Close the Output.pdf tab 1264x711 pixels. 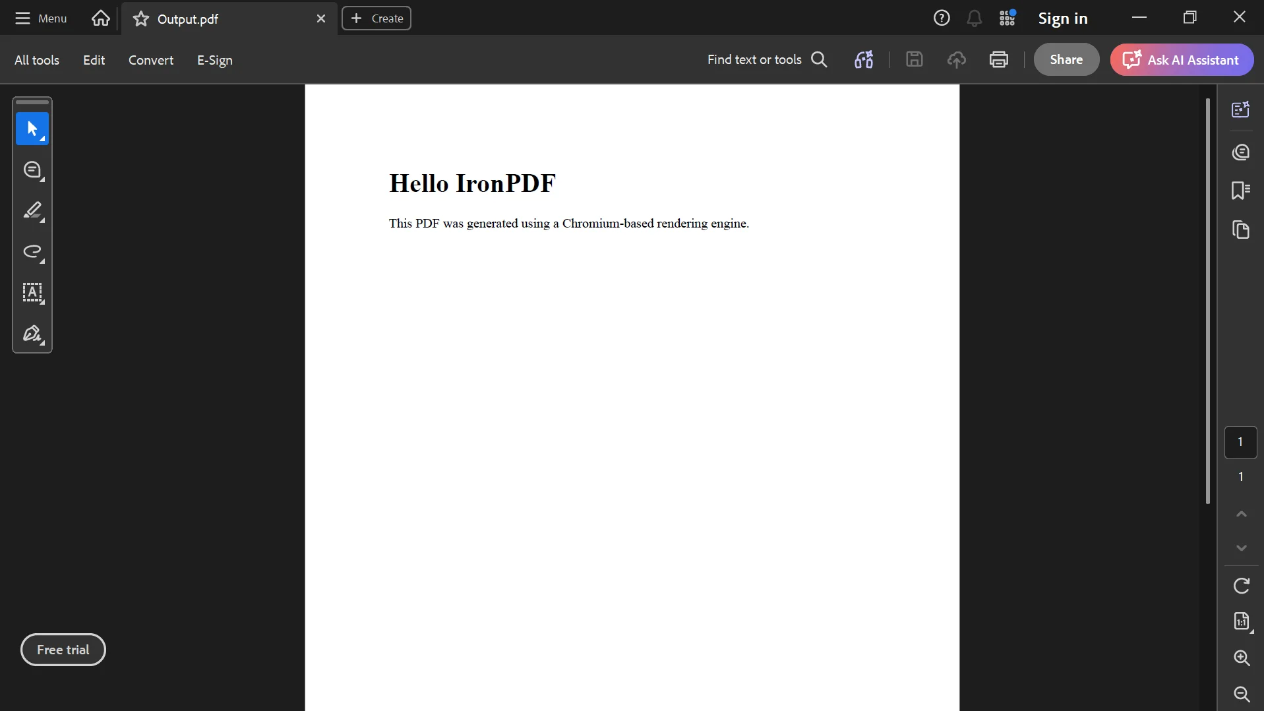point(321,18)
